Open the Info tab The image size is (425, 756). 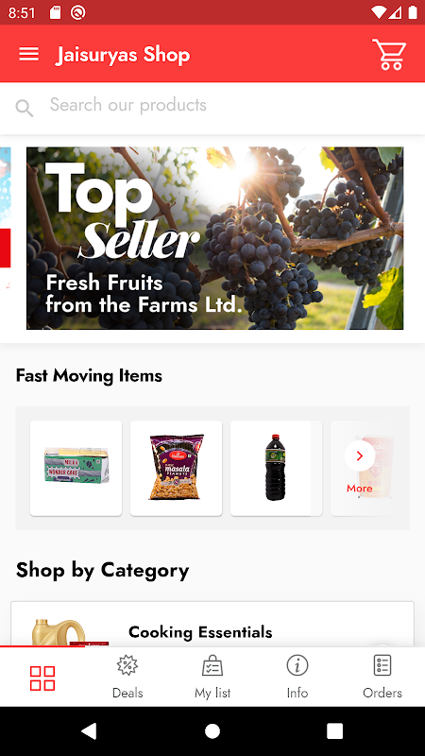(297, 677)
